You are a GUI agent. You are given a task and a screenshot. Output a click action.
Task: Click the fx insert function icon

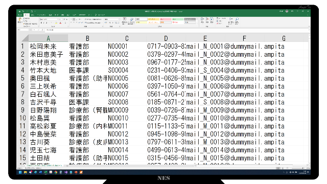(x=42, y=30)
